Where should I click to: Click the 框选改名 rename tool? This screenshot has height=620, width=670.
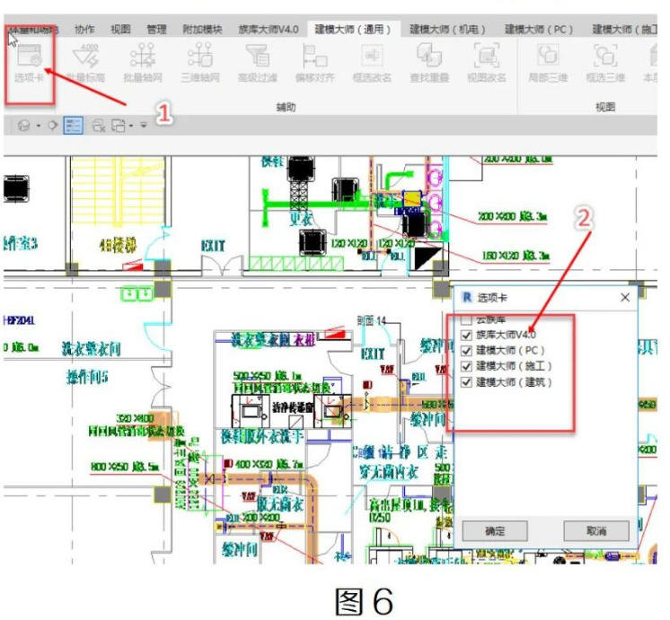point(372,63)
